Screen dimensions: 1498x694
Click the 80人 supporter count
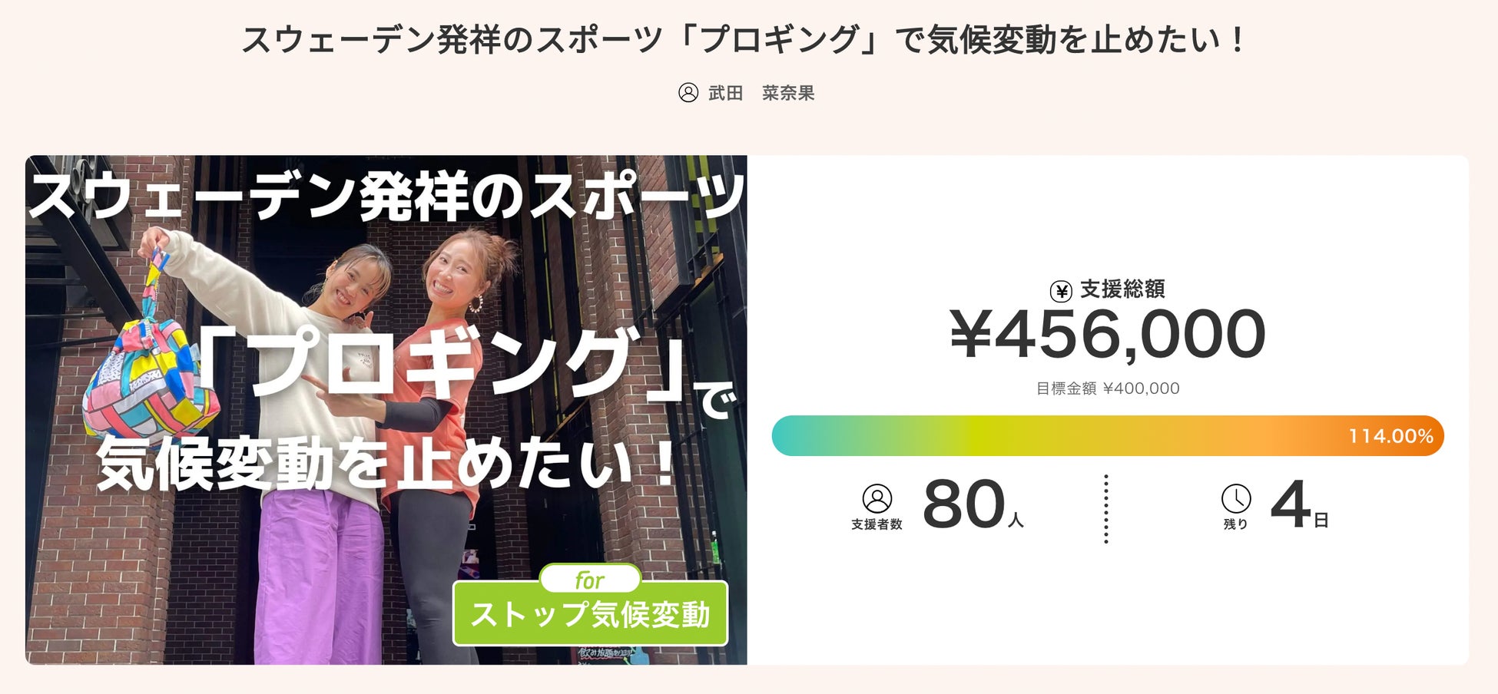tap(972, 506)
